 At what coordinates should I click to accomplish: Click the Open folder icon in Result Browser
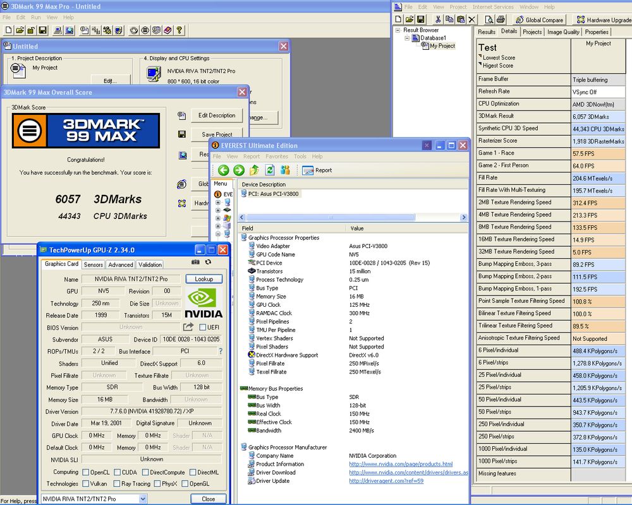pyautogui.click(x=410, y=20)
